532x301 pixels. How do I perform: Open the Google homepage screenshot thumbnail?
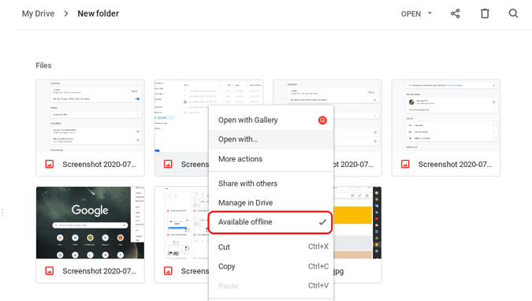click(91, 223)
